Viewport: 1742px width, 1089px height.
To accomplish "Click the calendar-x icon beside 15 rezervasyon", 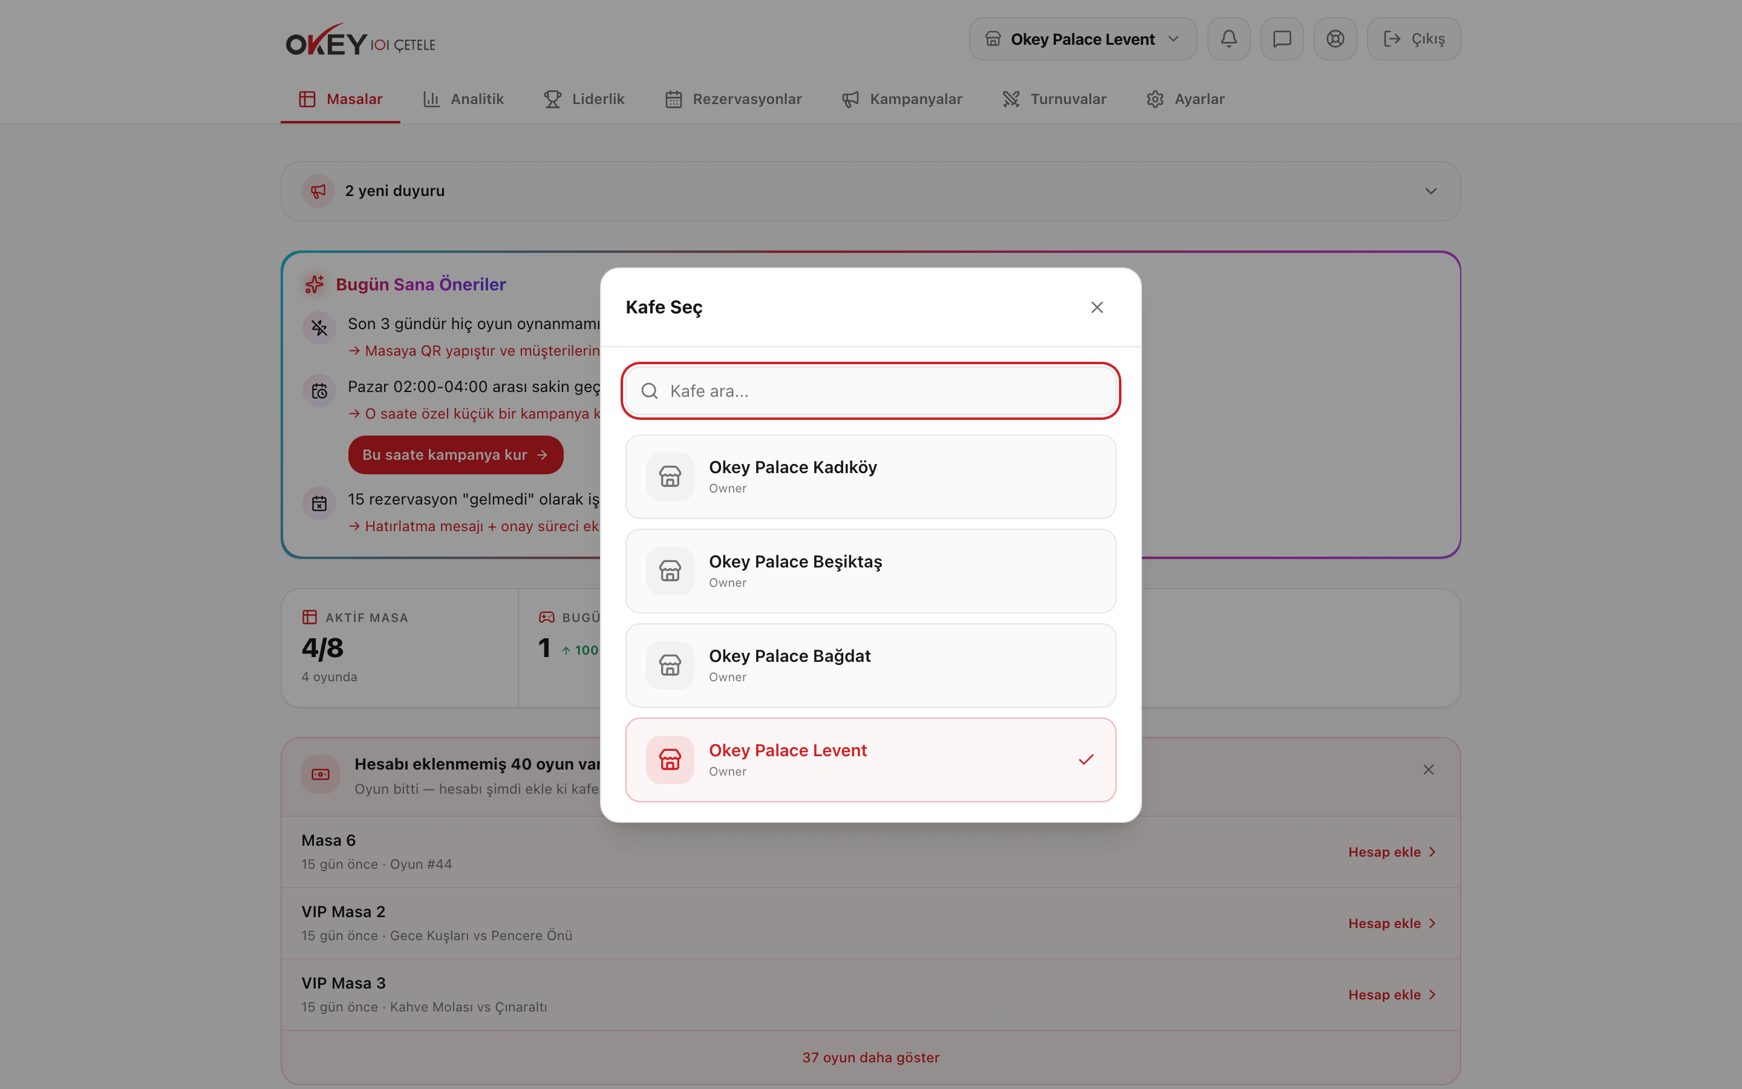I will pyautogui.click(x=319, y=503).
